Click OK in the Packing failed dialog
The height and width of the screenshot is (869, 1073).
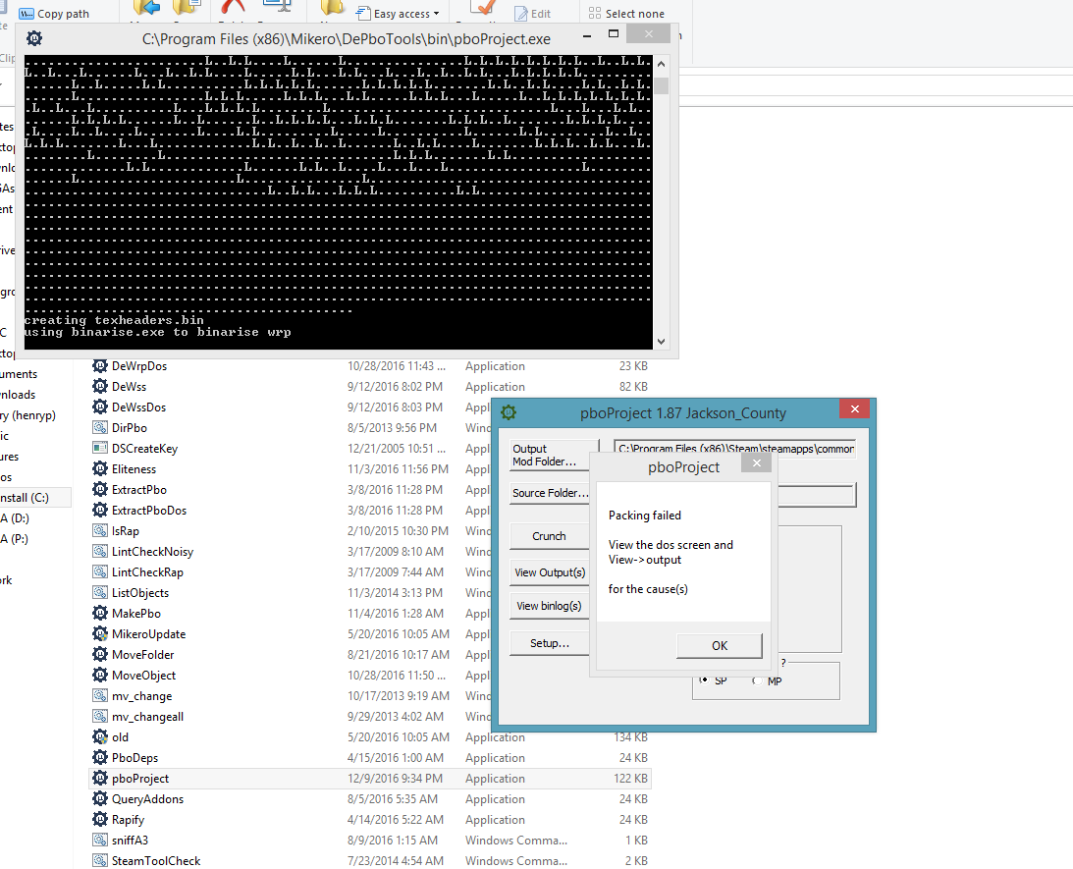(720, 645)
